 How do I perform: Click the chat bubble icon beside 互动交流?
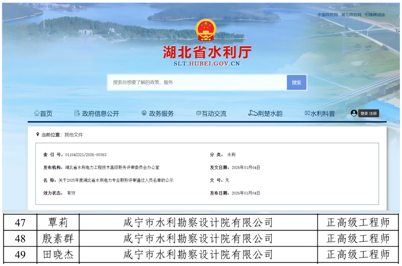pyautogui.click(x=198, y=113)
